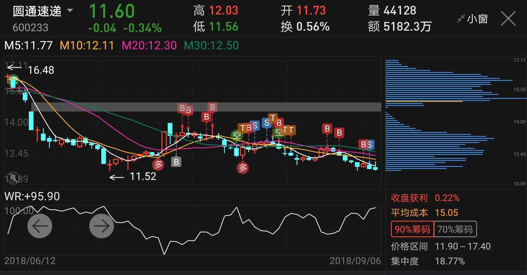527x275 pixels.
Task: Move chart right with the right arrow button
Action: tap(102, 226)
